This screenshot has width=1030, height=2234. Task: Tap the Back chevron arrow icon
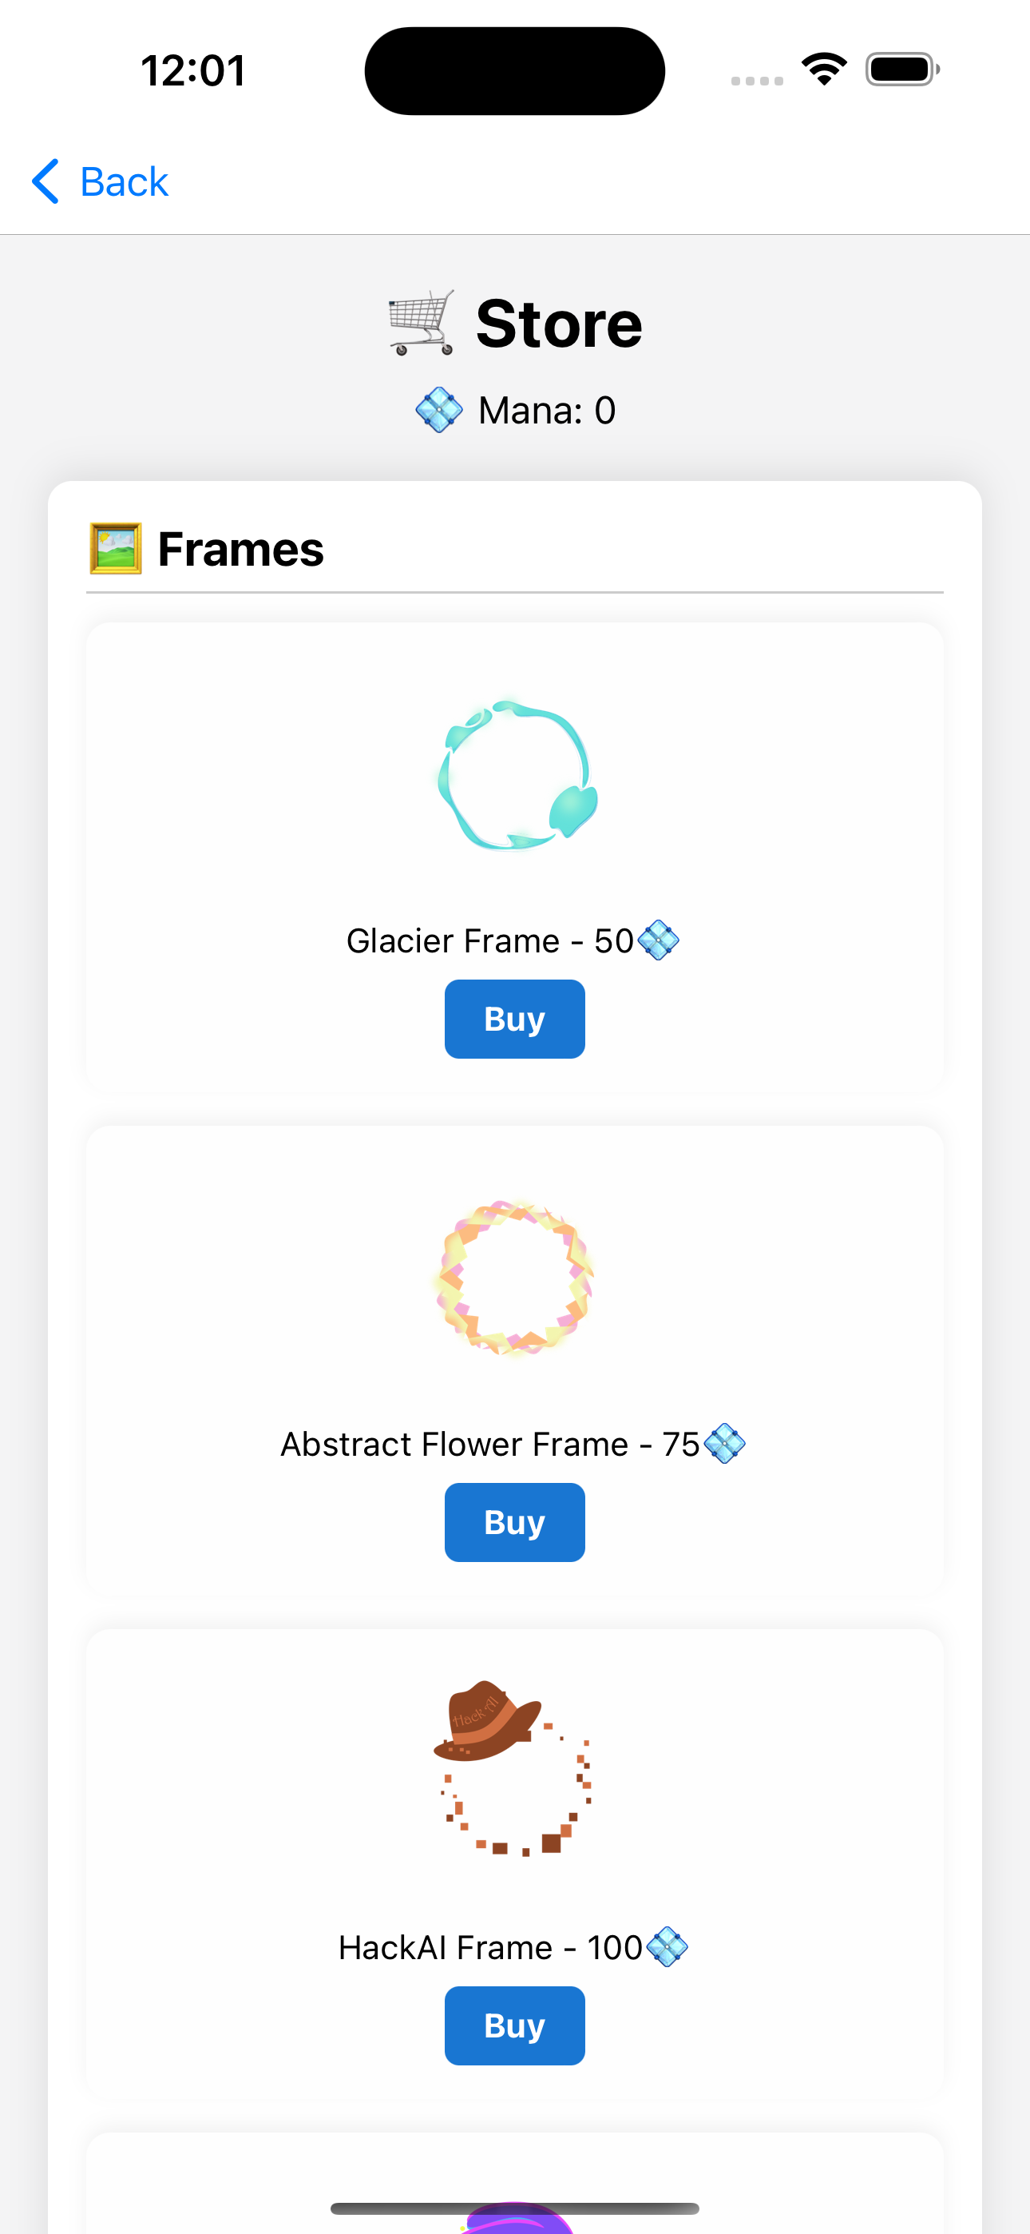click(x=45, y=181)
